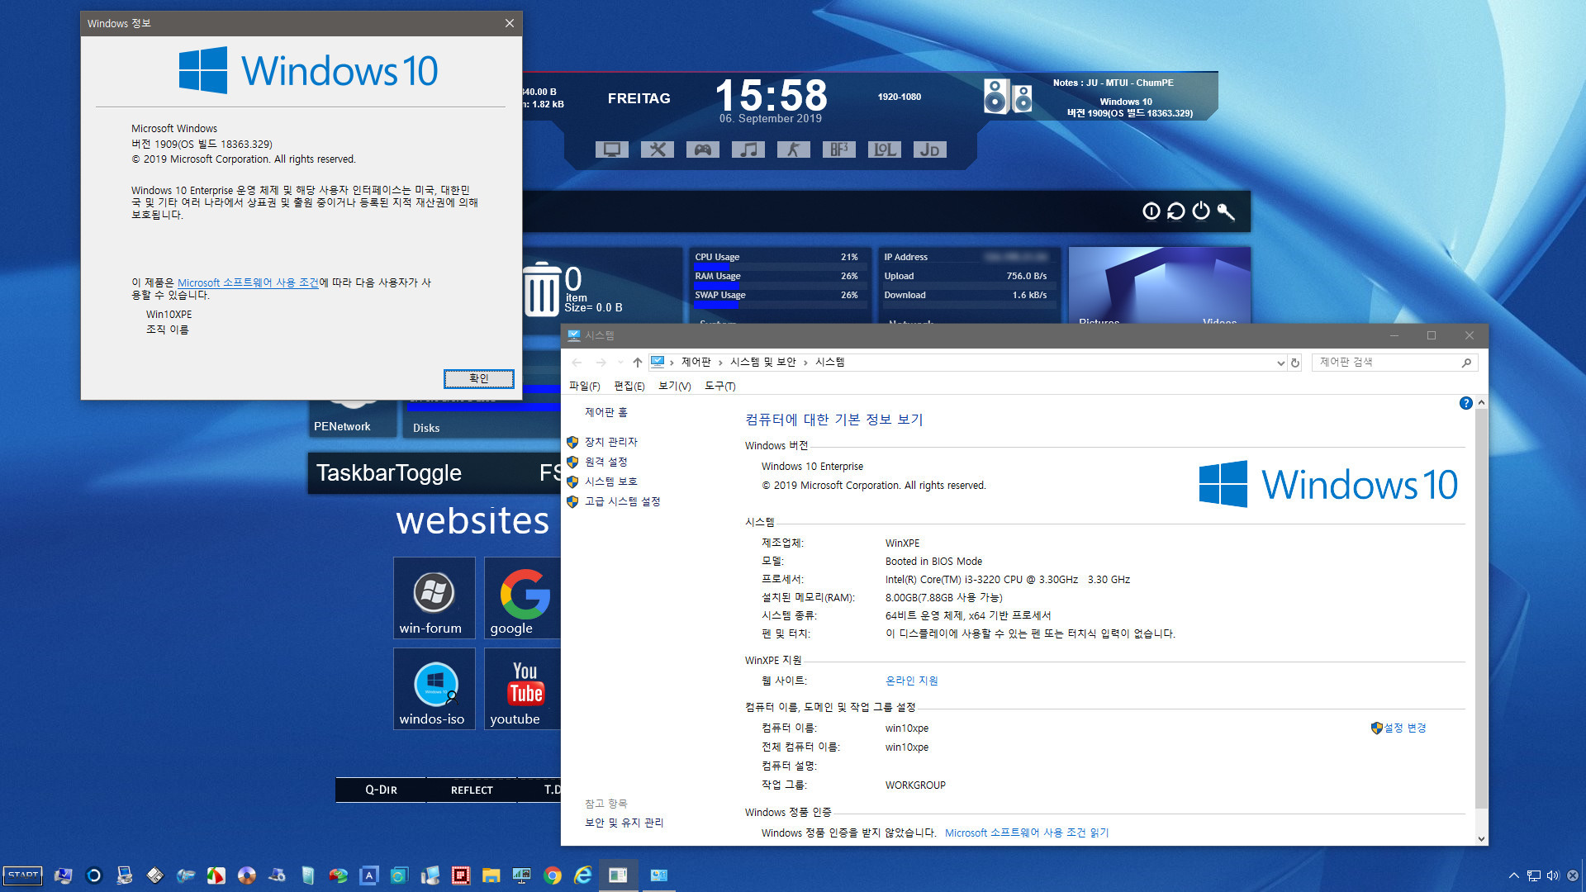Click the speakers icon on desktop widget
Screen dimensions: 1586x892
click(x=1008, y=97)
